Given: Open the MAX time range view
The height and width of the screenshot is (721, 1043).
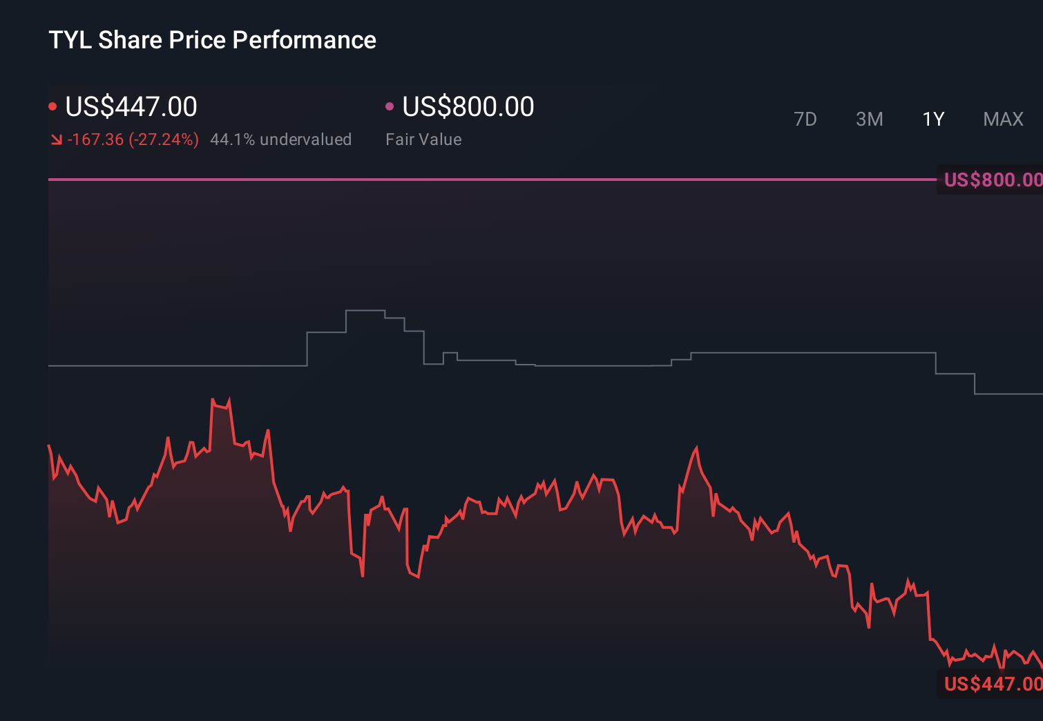Looking at the screenshot, I should (1003, 119).
